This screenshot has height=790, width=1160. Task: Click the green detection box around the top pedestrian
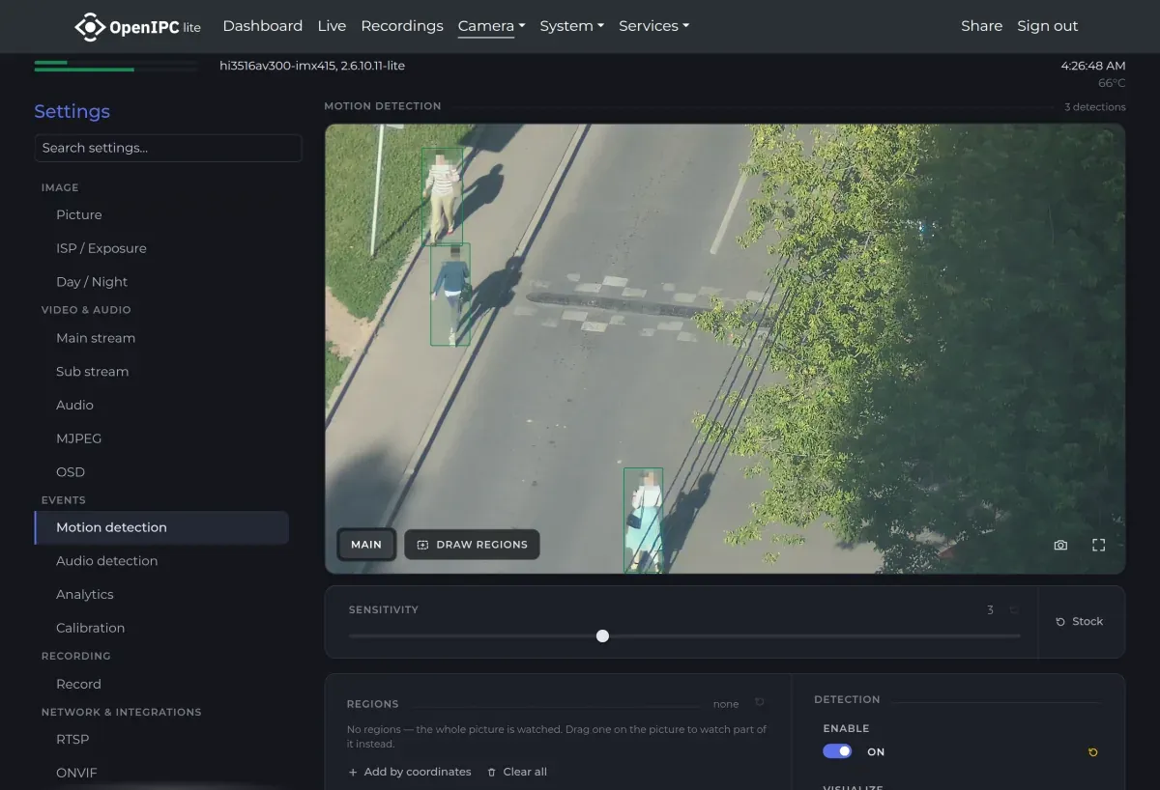coord(442,195)
